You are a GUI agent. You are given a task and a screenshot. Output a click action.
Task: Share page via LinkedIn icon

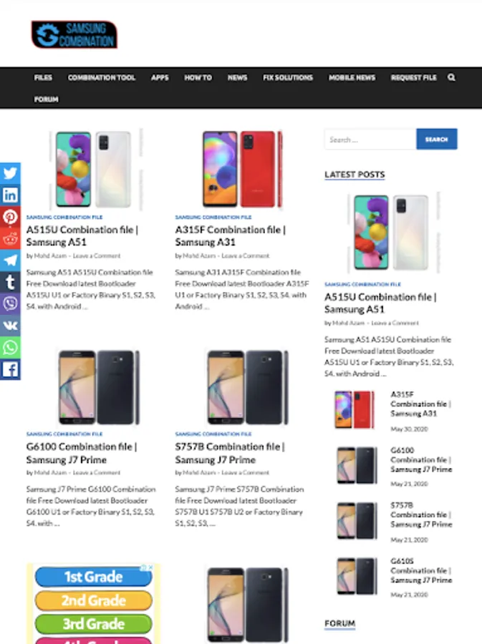pyautogui.click(x=10, y=195)
